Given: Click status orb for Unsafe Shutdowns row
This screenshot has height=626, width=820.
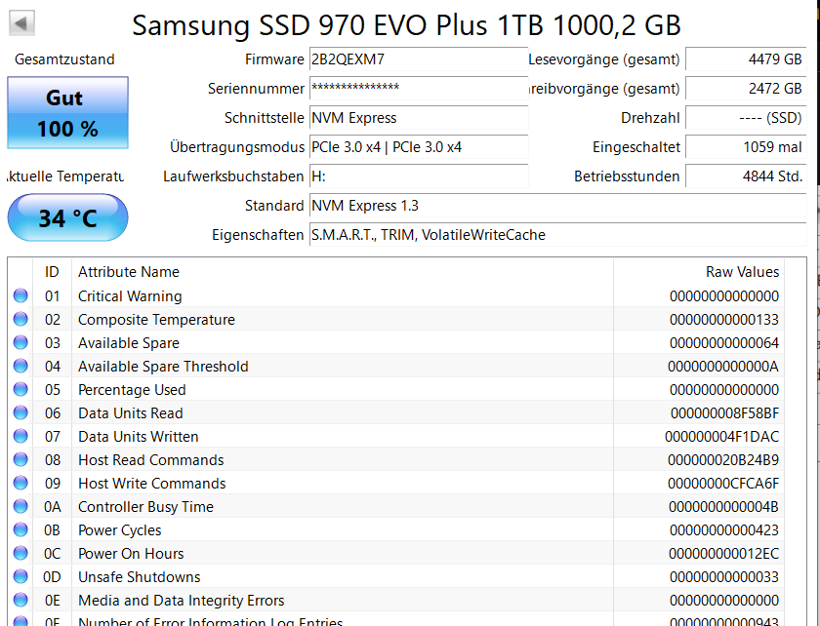Looking at the screenshot, I should [x=20, y=576].
